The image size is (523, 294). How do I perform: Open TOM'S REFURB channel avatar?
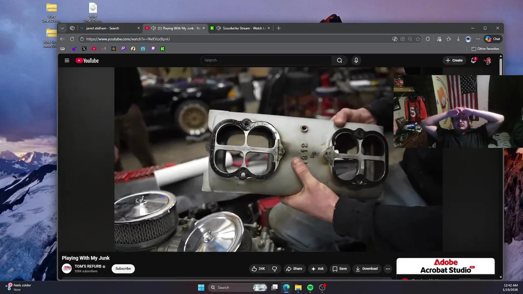click(x=67, y=268)
